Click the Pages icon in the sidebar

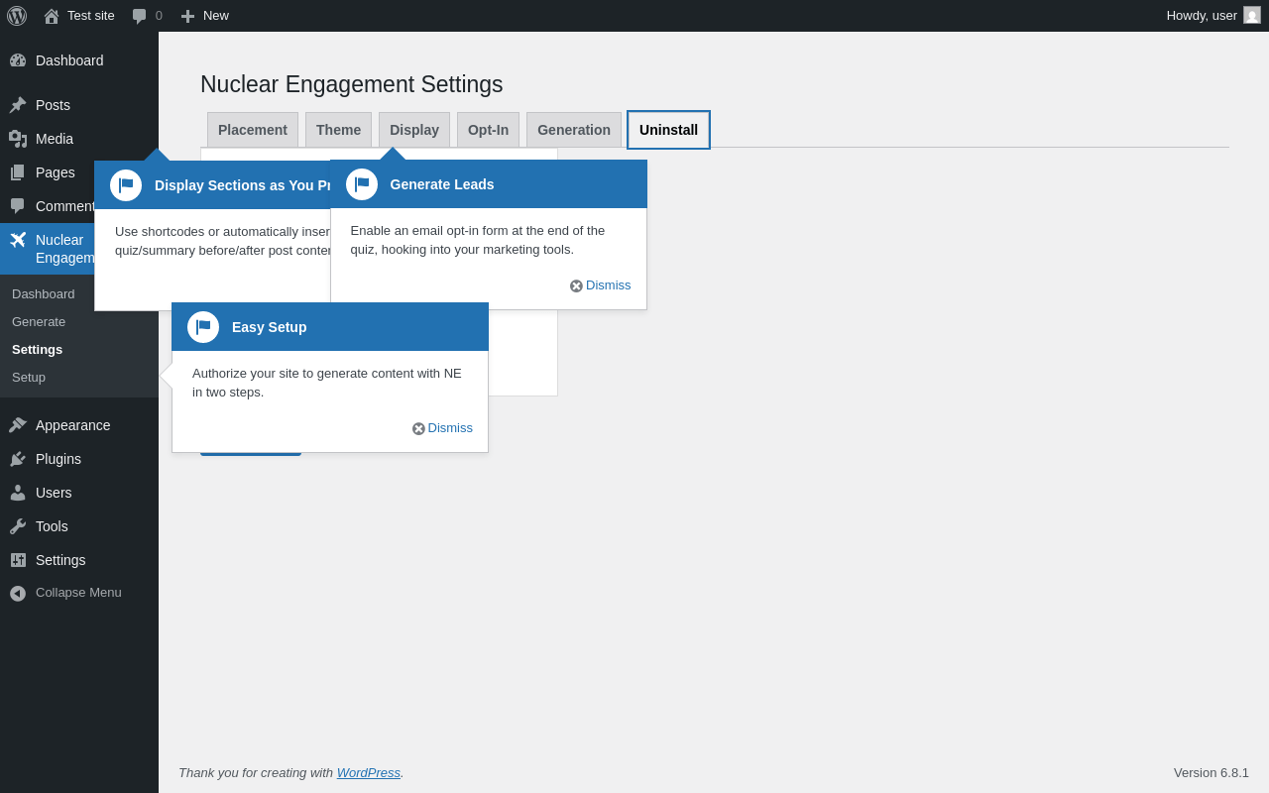[18, 172]
